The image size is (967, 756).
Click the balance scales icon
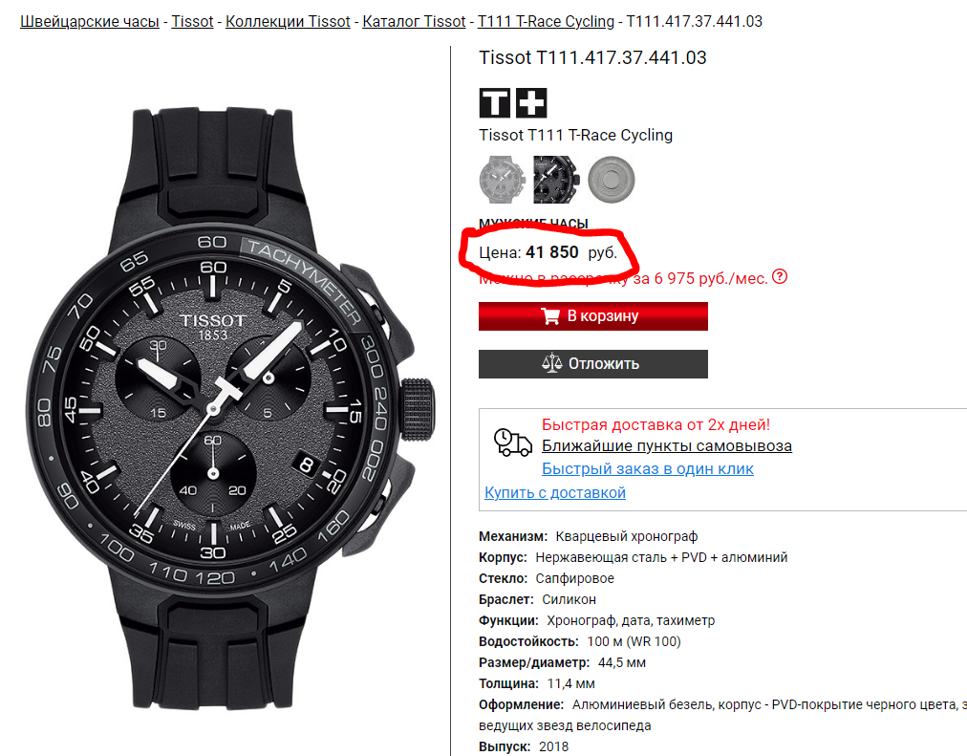pos(552,363)
